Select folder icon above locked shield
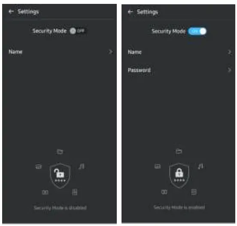Image resolution: width=237 pixels, height=226 pixels. point(179,151)
